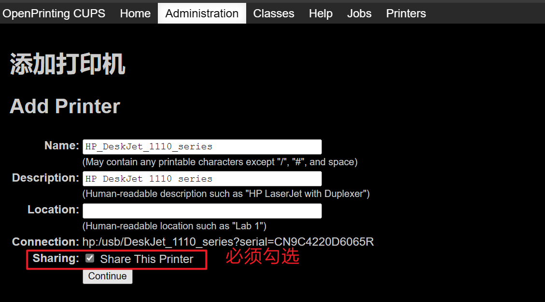The height and width of the screenshot is (302, 545).
Task: Click the red annotation 必须勾选
Action: 263,256
